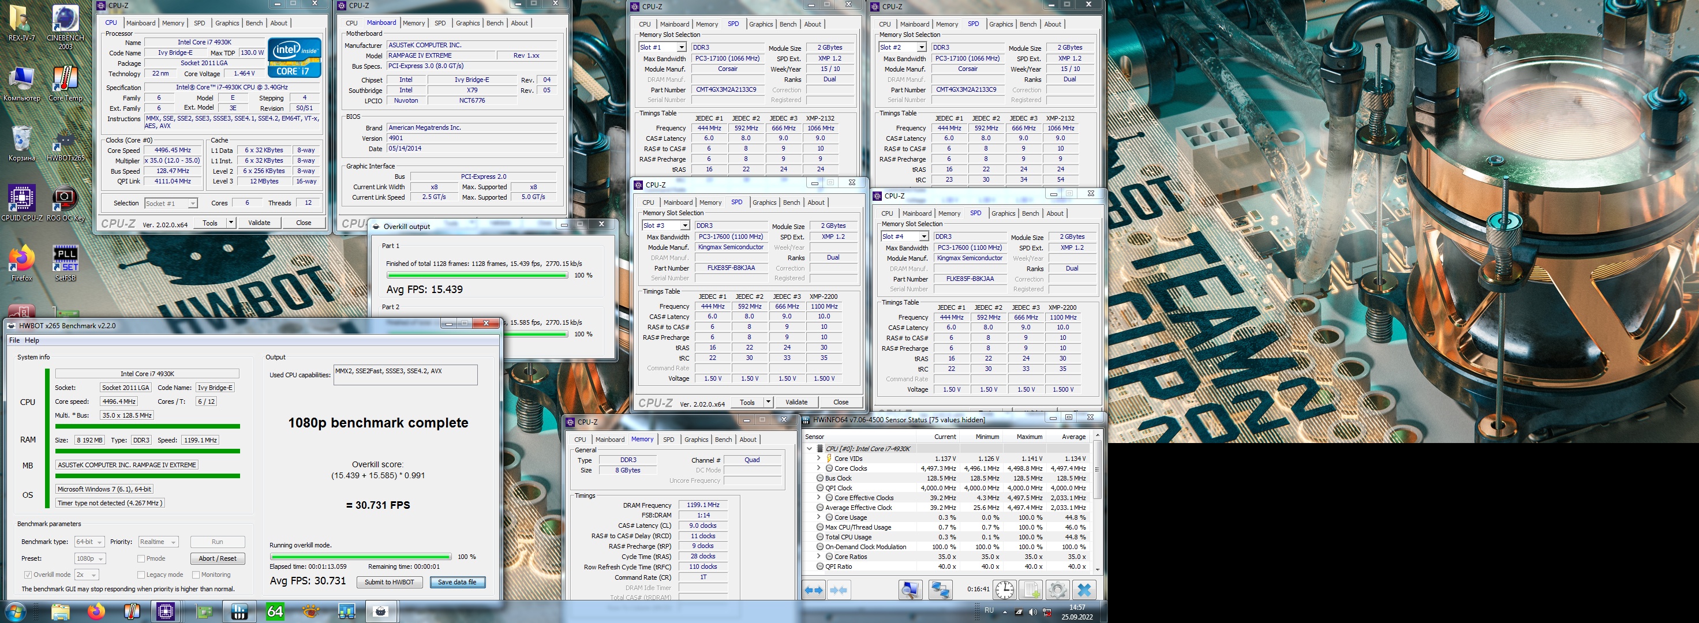Enable the Legacy mode checkbox

tap(141, 575)
